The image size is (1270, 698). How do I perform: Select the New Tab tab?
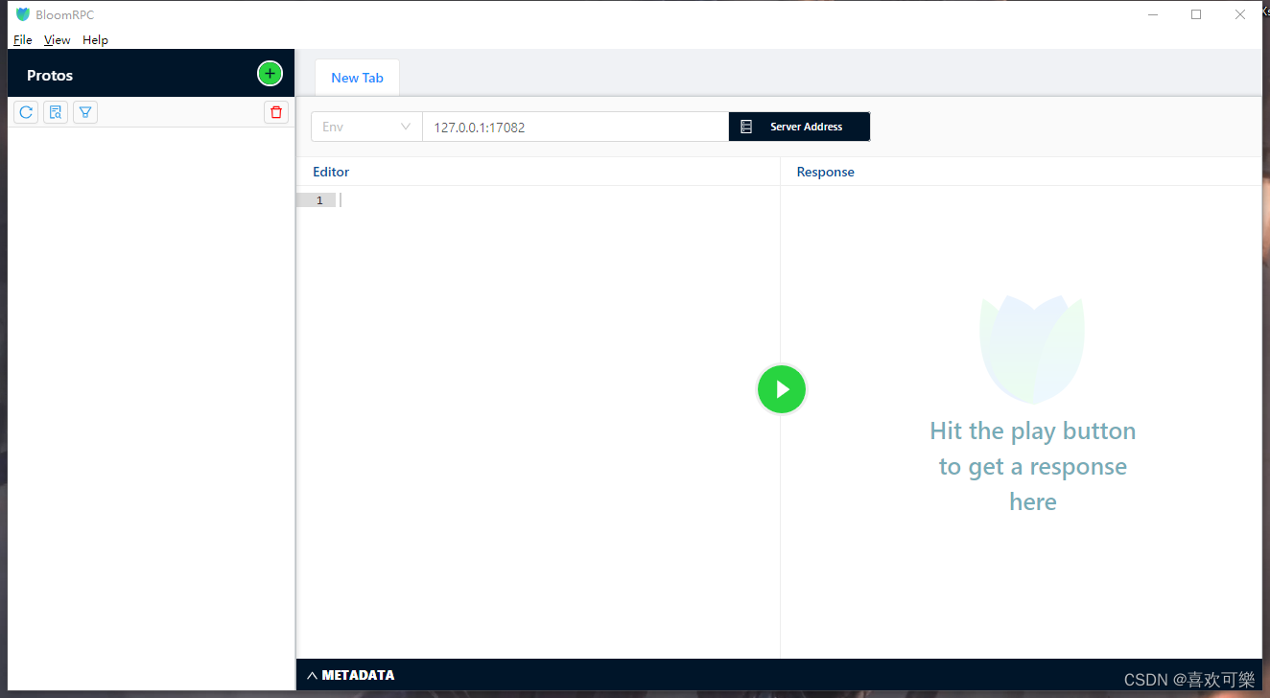pyautogui.click(x=357, y=78)
